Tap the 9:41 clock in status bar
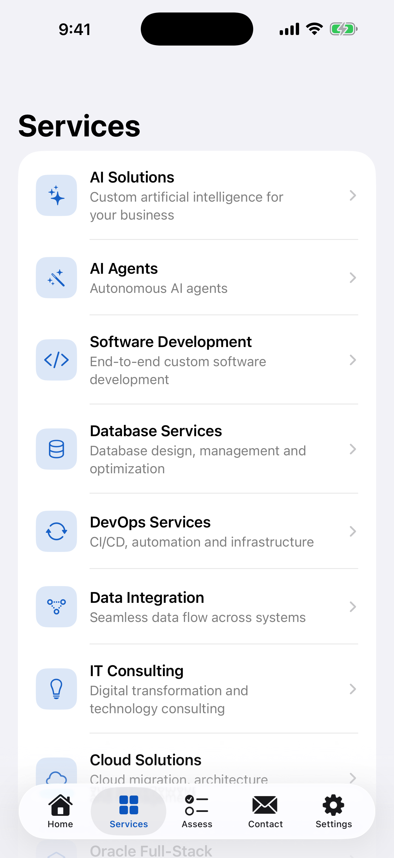The image size is (394, 858). click(75, 29)
